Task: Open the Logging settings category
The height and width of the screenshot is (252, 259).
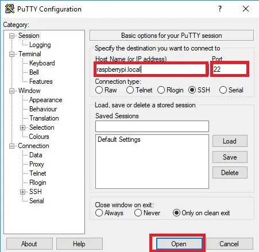Action: 40,45
